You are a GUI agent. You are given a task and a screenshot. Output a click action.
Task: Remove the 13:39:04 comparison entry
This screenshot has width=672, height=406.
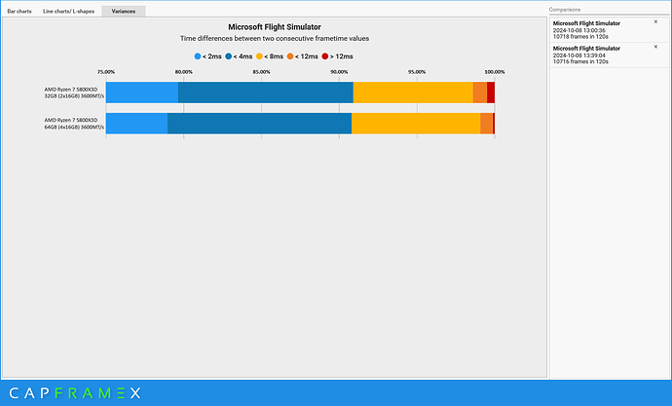pos(655,47)
